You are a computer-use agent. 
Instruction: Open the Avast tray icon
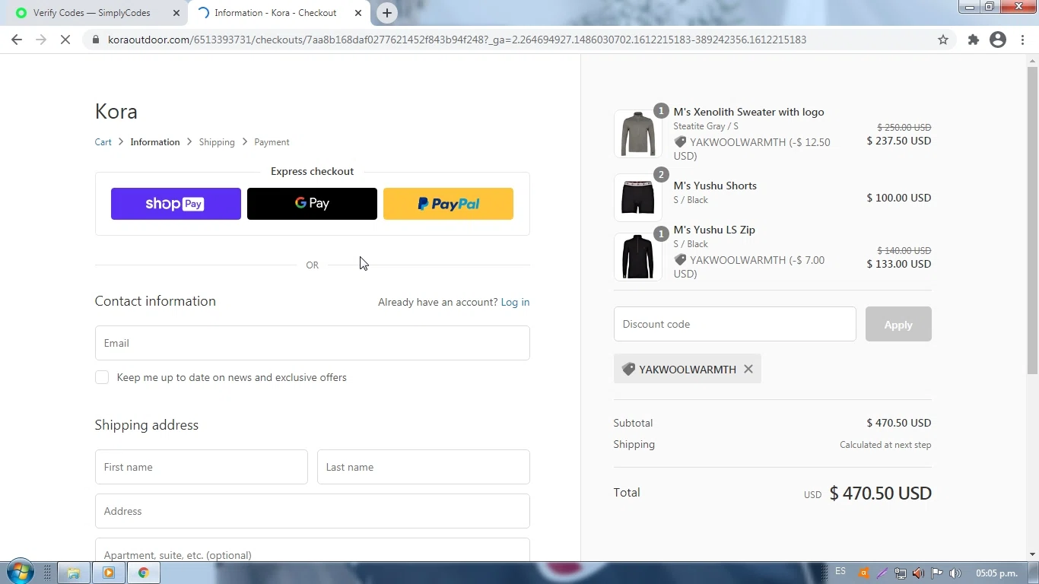(863, 573)
